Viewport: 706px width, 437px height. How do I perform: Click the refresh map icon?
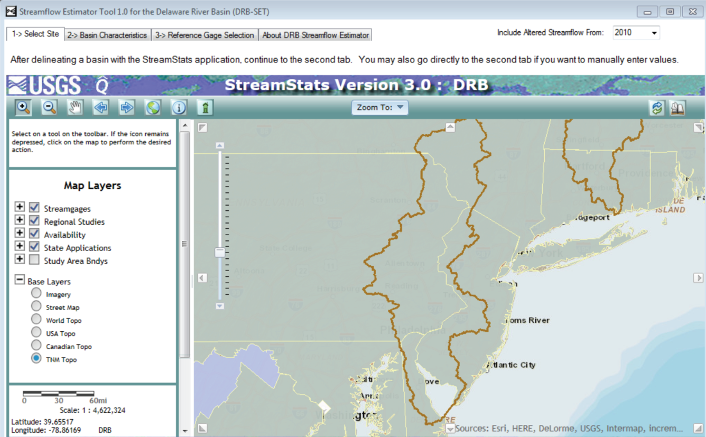[x=657, y=108]
